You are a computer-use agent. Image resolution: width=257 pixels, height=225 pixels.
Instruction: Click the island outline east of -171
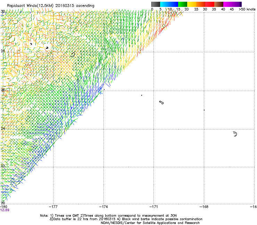(161, 102)
